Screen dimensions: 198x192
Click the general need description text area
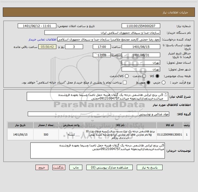point(97,96)
